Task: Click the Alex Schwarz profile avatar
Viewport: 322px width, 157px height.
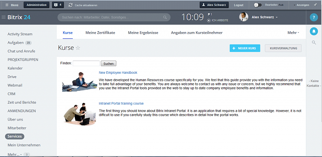Action: 244,17
